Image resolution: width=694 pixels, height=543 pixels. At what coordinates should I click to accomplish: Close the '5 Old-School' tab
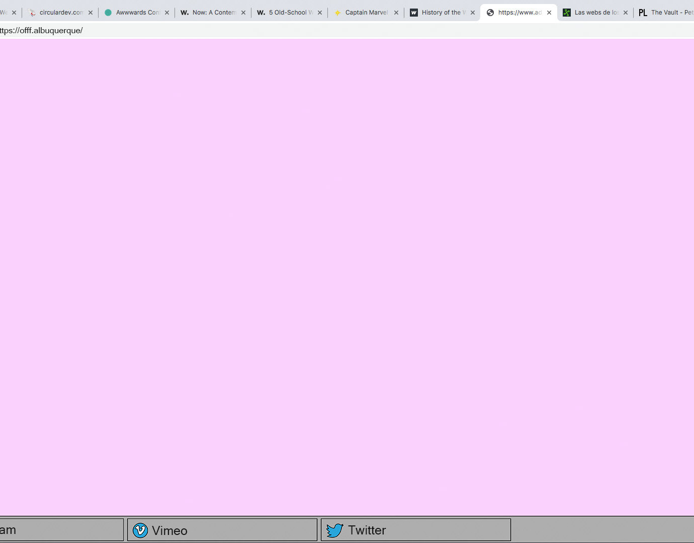coord(320,13)
